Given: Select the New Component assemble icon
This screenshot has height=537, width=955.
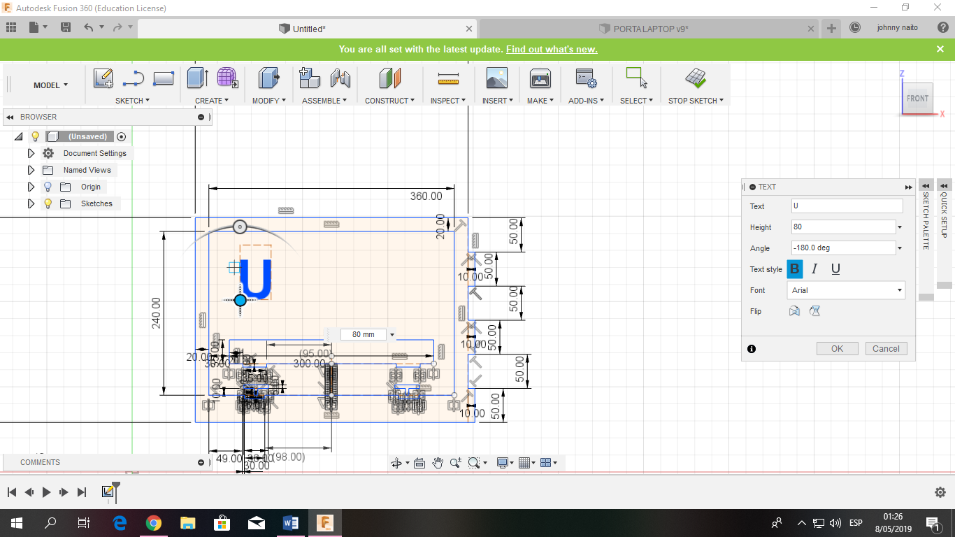Looking at the screenshot, I should pyautogui.click(x=310, y=78).
